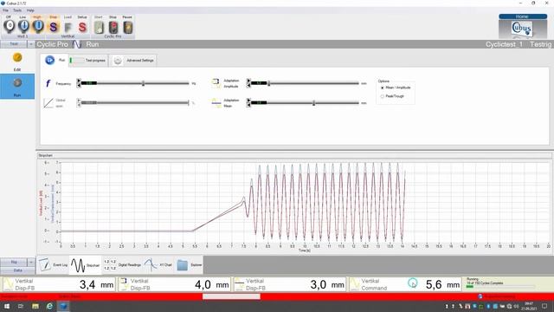Click the sine wave icon in header

pos(77,44)
